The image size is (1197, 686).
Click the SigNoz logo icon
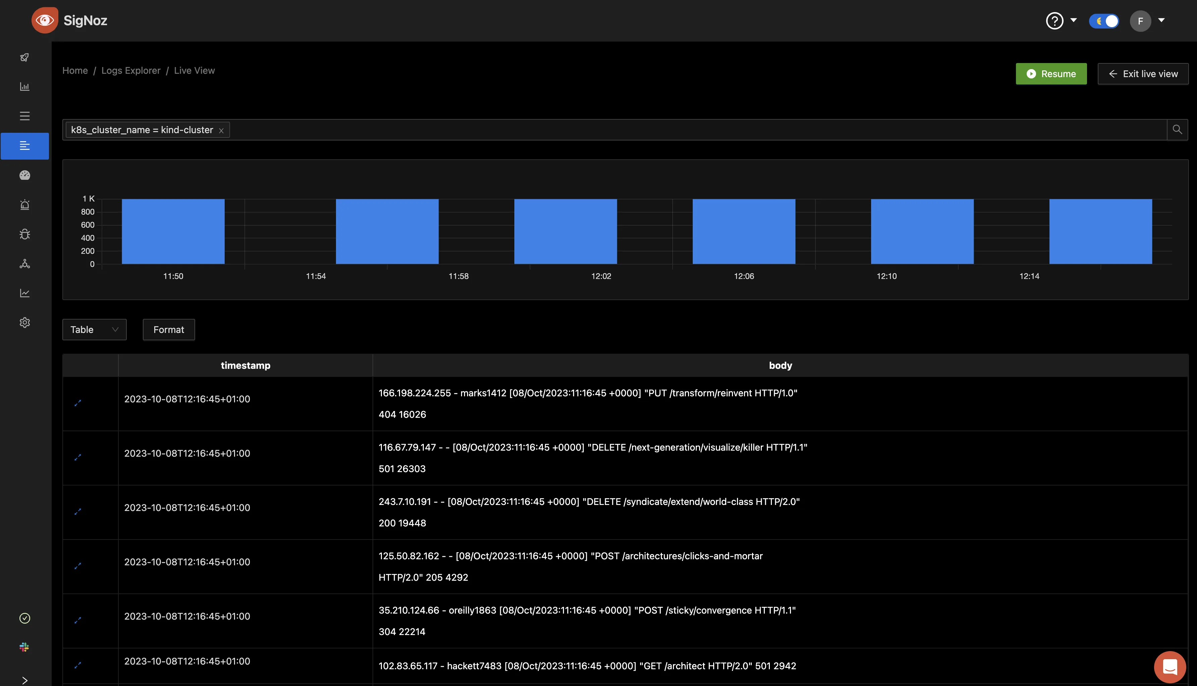click(x=45, y=20)
